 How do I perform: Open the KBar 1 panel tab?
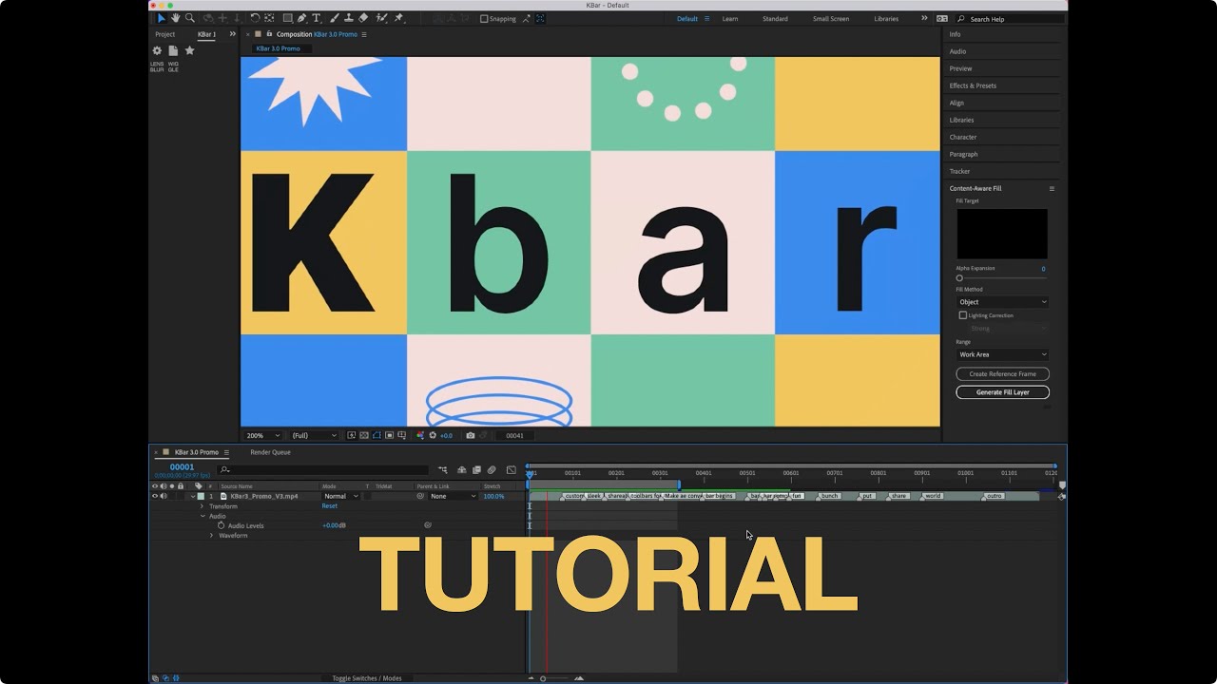point(205,33)
